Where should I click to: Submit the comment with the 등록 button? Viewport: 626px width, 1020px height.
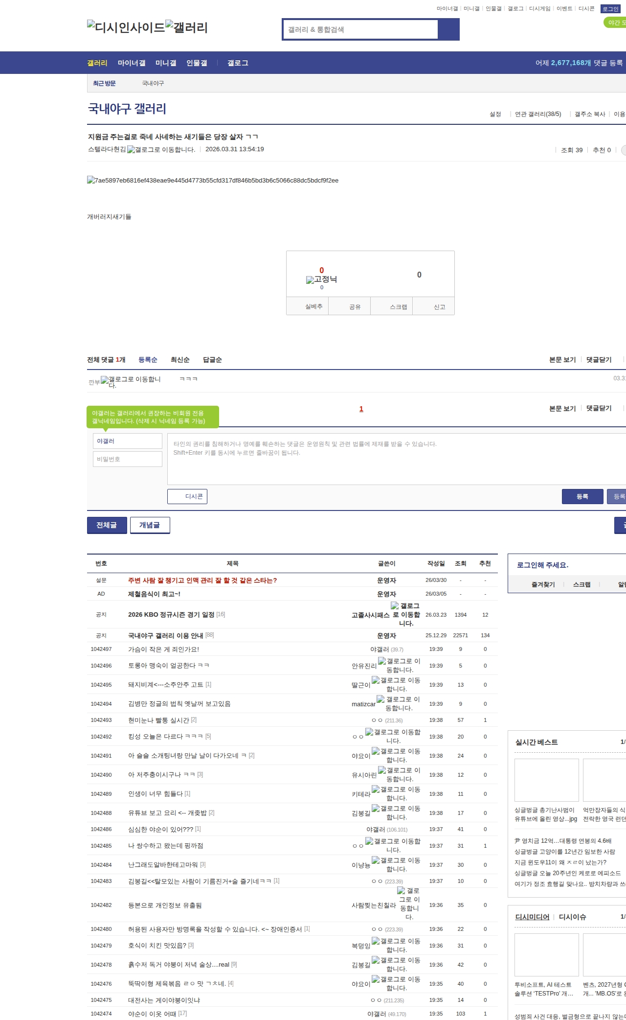[582, 496]
